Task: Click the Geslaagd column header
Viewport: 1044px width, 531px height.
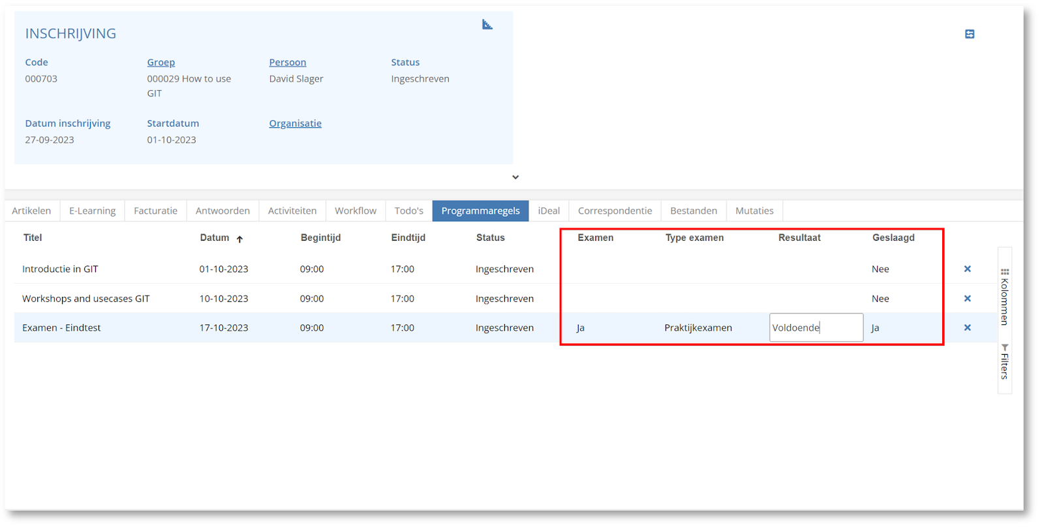Action: click(x=893, y=237)
